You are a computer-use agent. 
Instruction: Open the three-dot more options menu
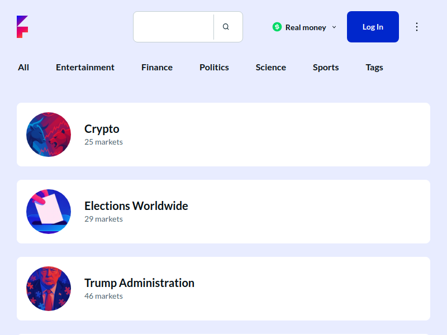coord(416,27)
